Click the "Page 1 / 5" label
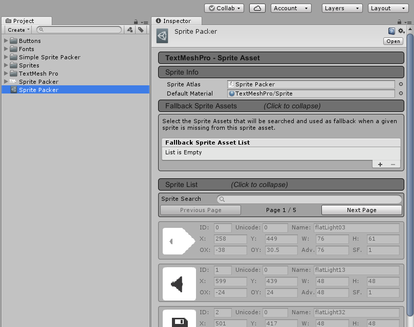 click(281, 210)
